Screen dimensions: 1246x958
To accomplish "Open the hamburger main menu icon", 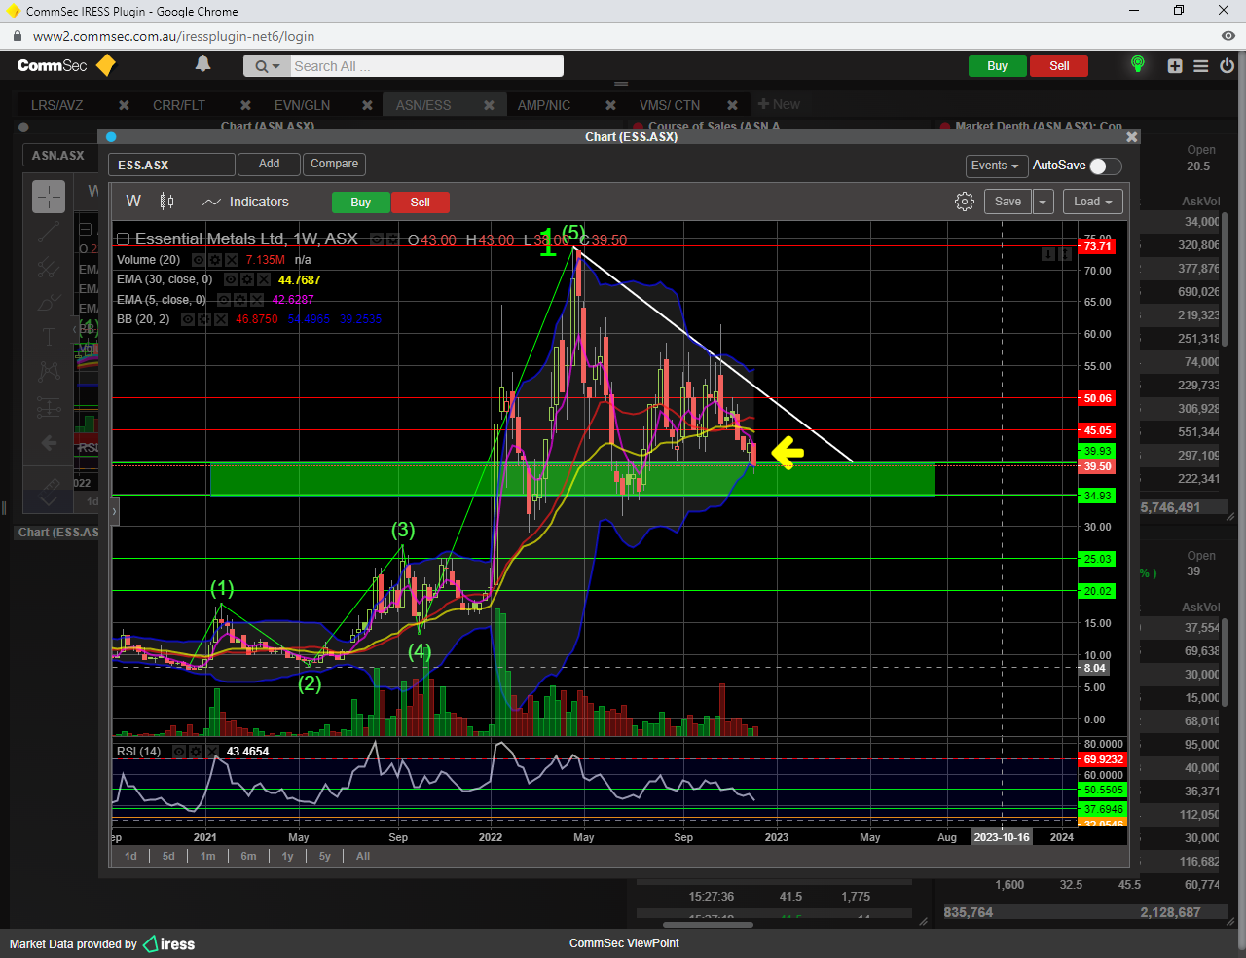I will (x=1201, y=66).
